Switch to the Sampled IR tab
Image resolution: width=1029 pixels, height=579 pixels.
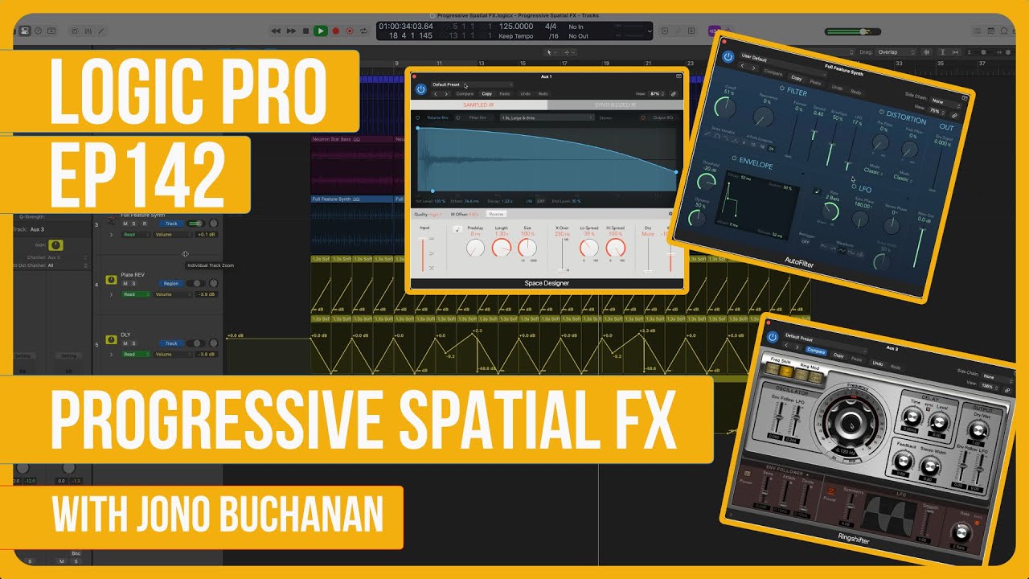click(479, 105)
